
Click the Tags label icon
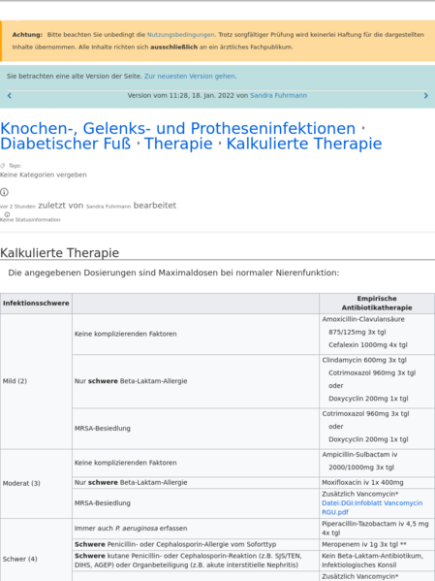coord(3,166)
